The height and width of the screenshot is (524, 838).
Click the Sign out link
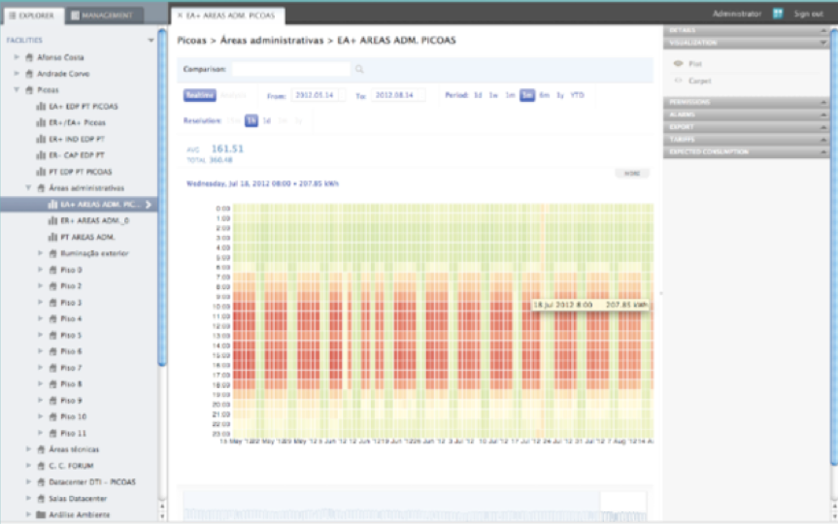pos(808,14)
